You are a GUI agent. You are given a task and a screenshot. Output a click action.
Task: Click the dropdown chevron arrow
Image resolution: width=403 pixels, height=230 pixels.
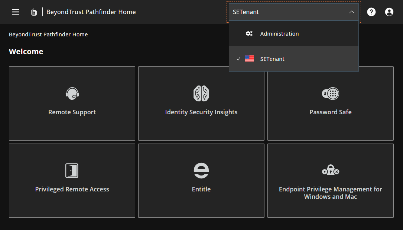[x=352, y=12]
